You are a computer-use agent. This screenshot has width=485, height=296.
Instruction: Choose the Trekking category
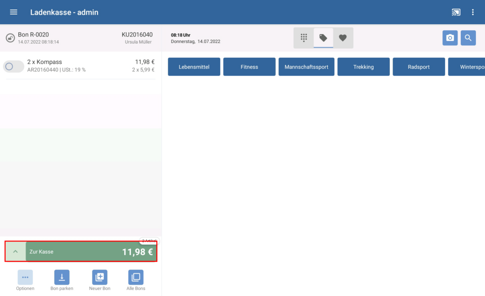pos(363,67)
